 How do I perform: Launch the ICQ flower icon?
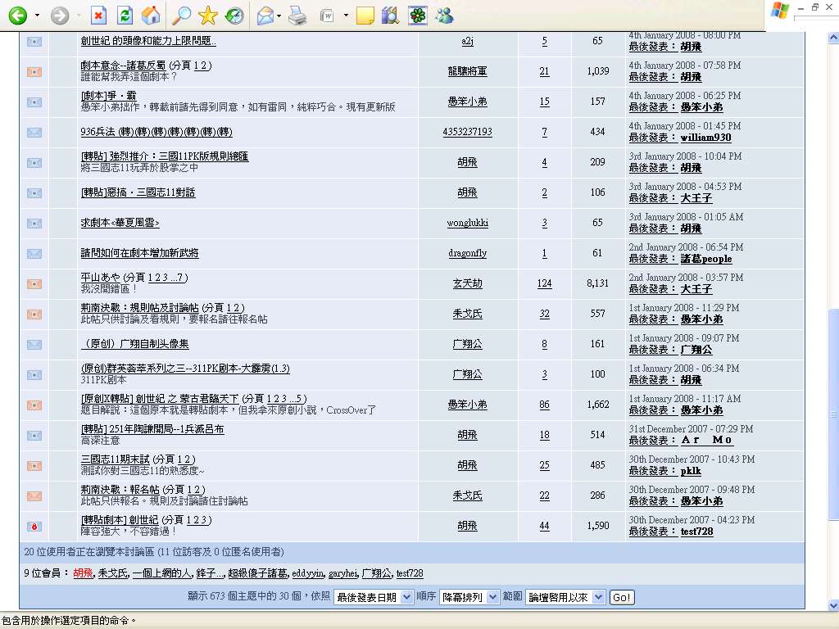pyautogui.click(x=418, y=16)
